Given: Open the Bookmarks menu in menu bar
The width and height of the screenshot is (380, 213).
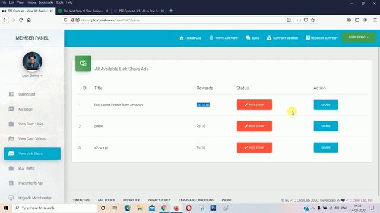Looking at the screenshot, I should tap(46, 2).
